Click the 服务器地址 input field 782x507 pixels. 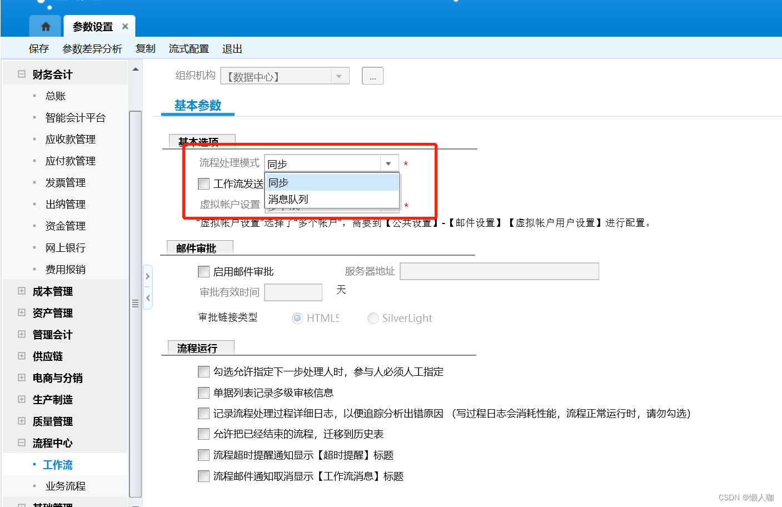(x=499, y=271)
